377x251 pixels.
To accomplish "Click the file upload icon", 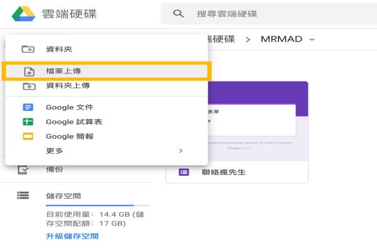I will click(30, 72).
